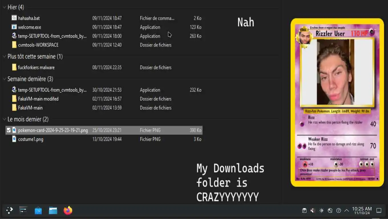Viewport: 388px width, 219px height.
Task: Open the file manager from the taskbar
Action: (x=53, y=210)
